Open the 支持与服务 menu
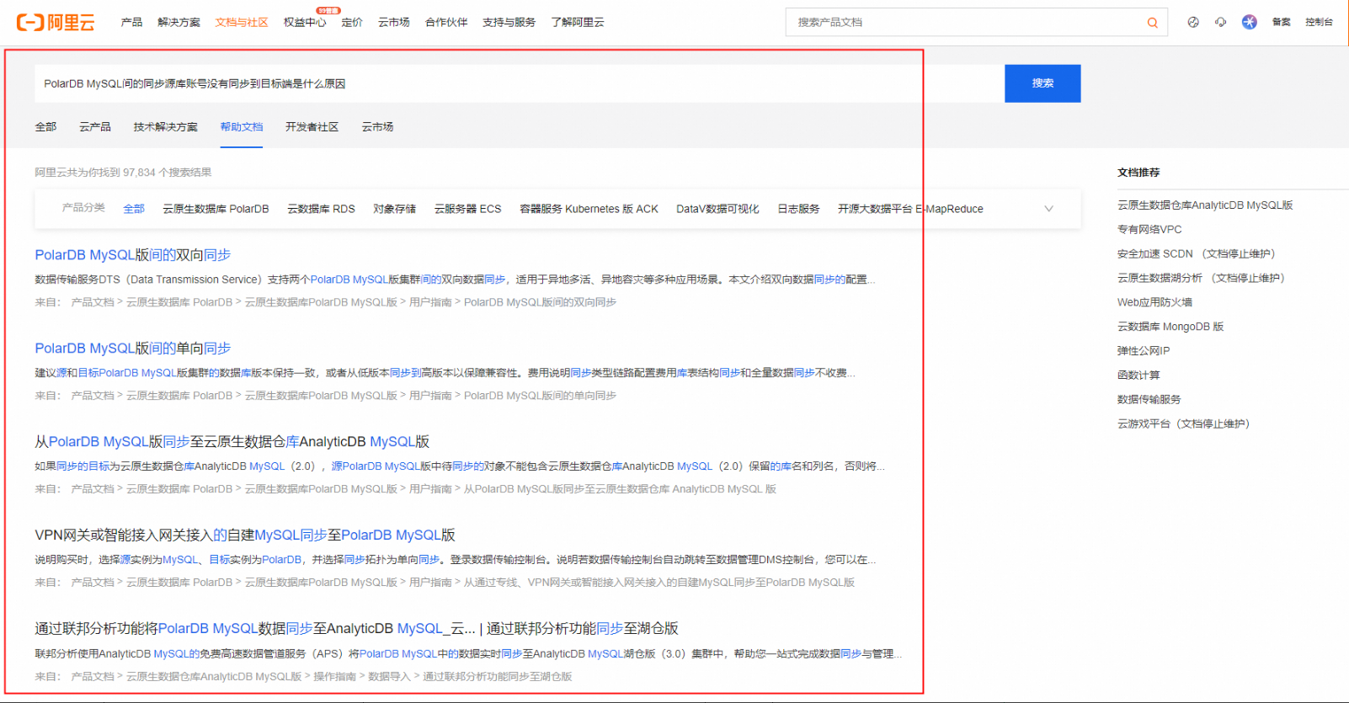 pyautogui.click(x=509, y=23)
